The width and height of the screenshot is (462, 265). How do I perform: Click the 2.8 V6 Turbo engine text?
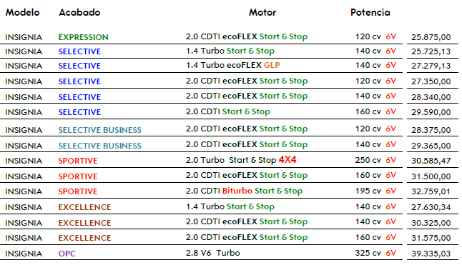212,253
